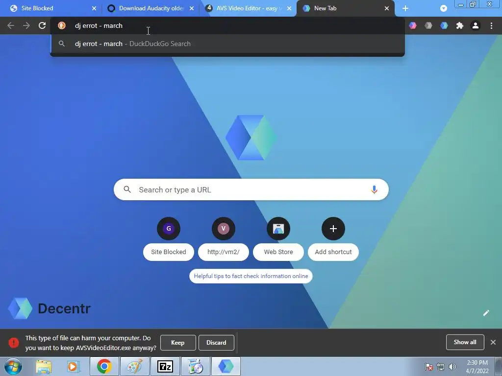Go forward using the forward arrow
The width and height of the screenshot is (502, 376).
click(x=26, y=25)
